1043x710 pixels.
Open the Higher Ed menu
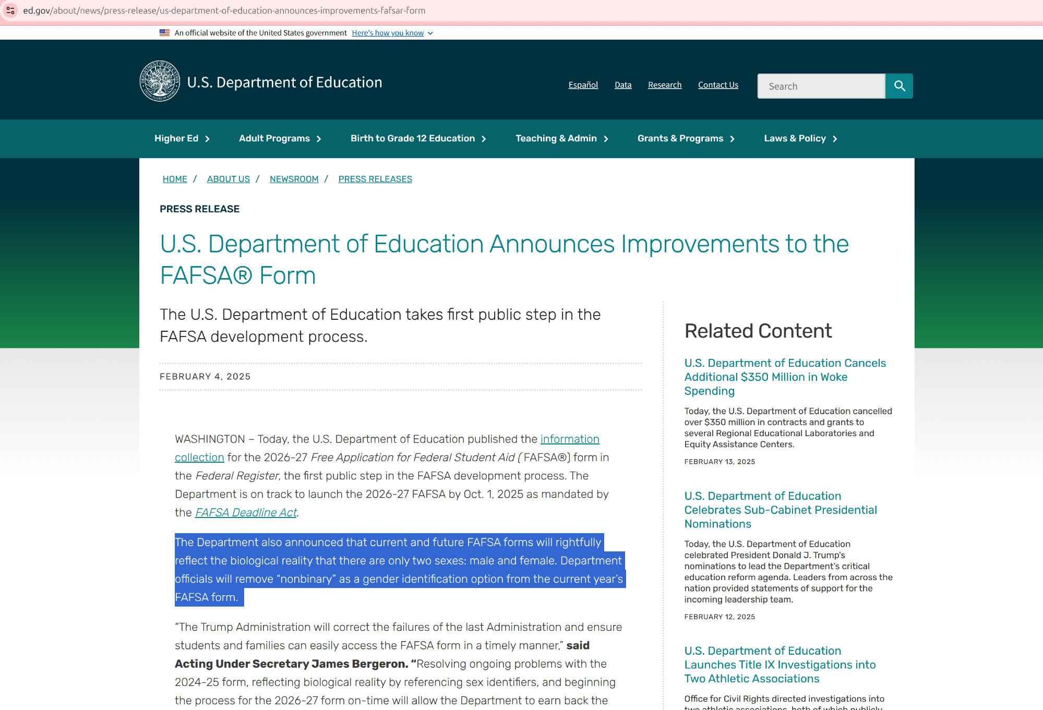point(182,138)
